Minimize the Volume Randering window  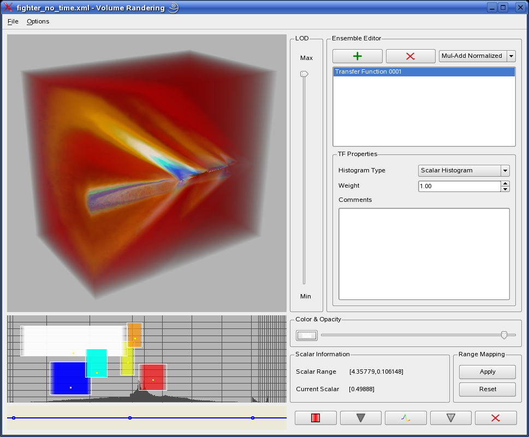(492, 8)
